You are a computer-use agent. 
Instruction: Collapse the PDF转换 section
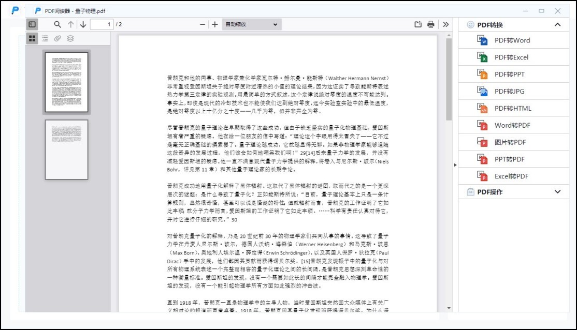click(x=557, y=24)
